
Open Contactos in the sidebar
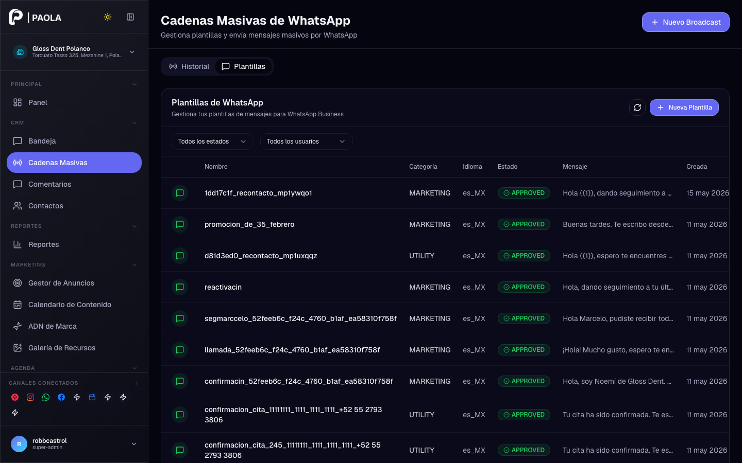click(x=74, y=206)
